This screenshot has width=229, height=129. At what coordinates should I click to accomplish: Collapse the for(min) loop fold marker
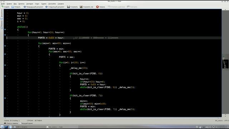tap(5, 46)
